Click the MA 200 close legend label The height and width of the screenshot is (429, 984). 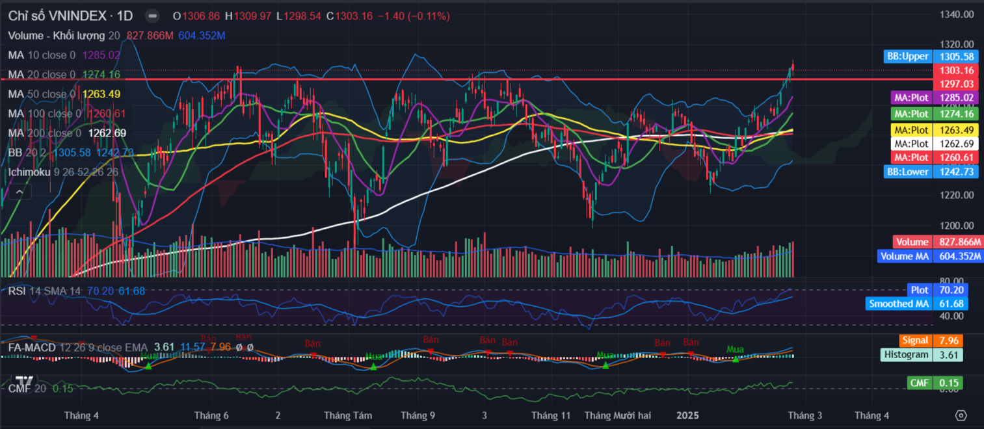(44, 133)
